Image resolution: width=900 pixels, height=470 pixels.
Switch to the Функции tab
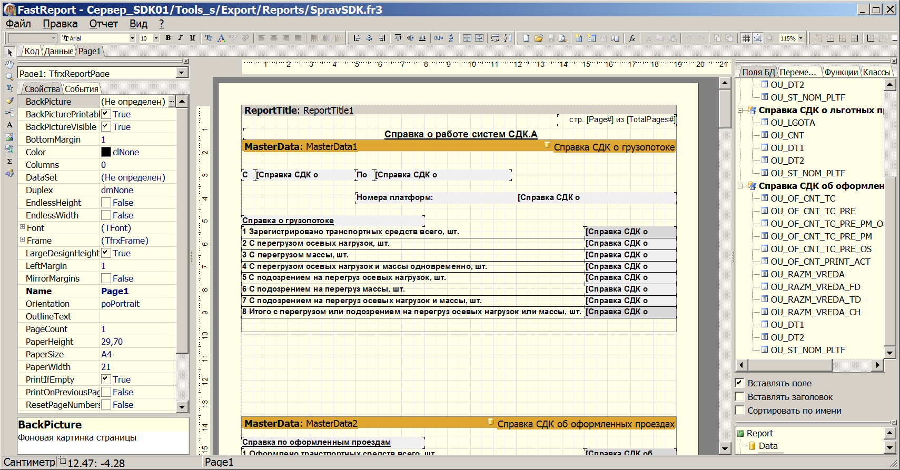tap(841, 72)
